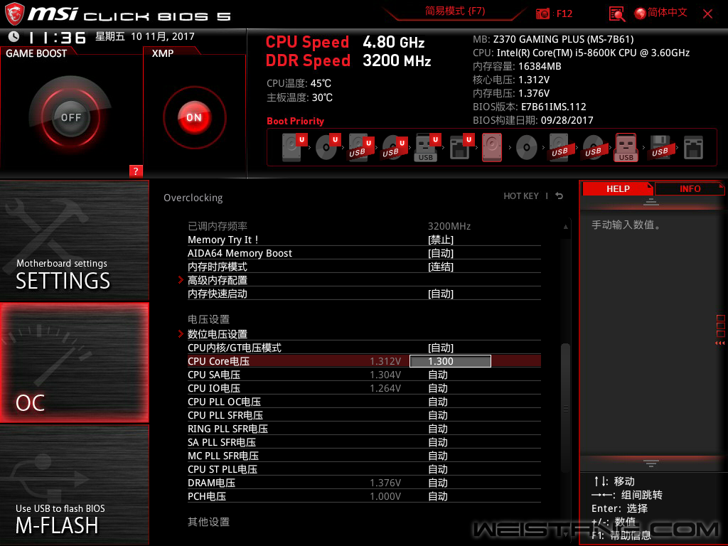Select the MC PLL SFR电压 row
The image size is (728, 546).
pos(364,455)
